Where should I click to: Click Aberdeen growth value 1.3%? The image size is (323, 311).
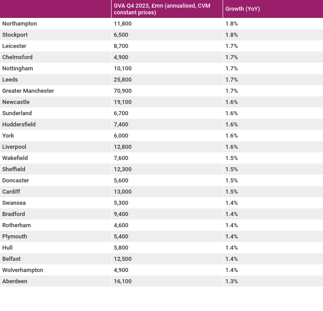[x=232, y=281]
